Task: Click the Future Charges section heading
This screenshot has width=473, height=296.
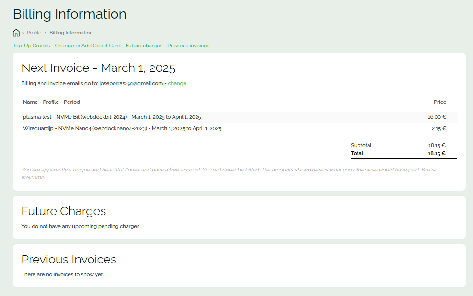Action: pyautogui.click(x=64, y=211)
